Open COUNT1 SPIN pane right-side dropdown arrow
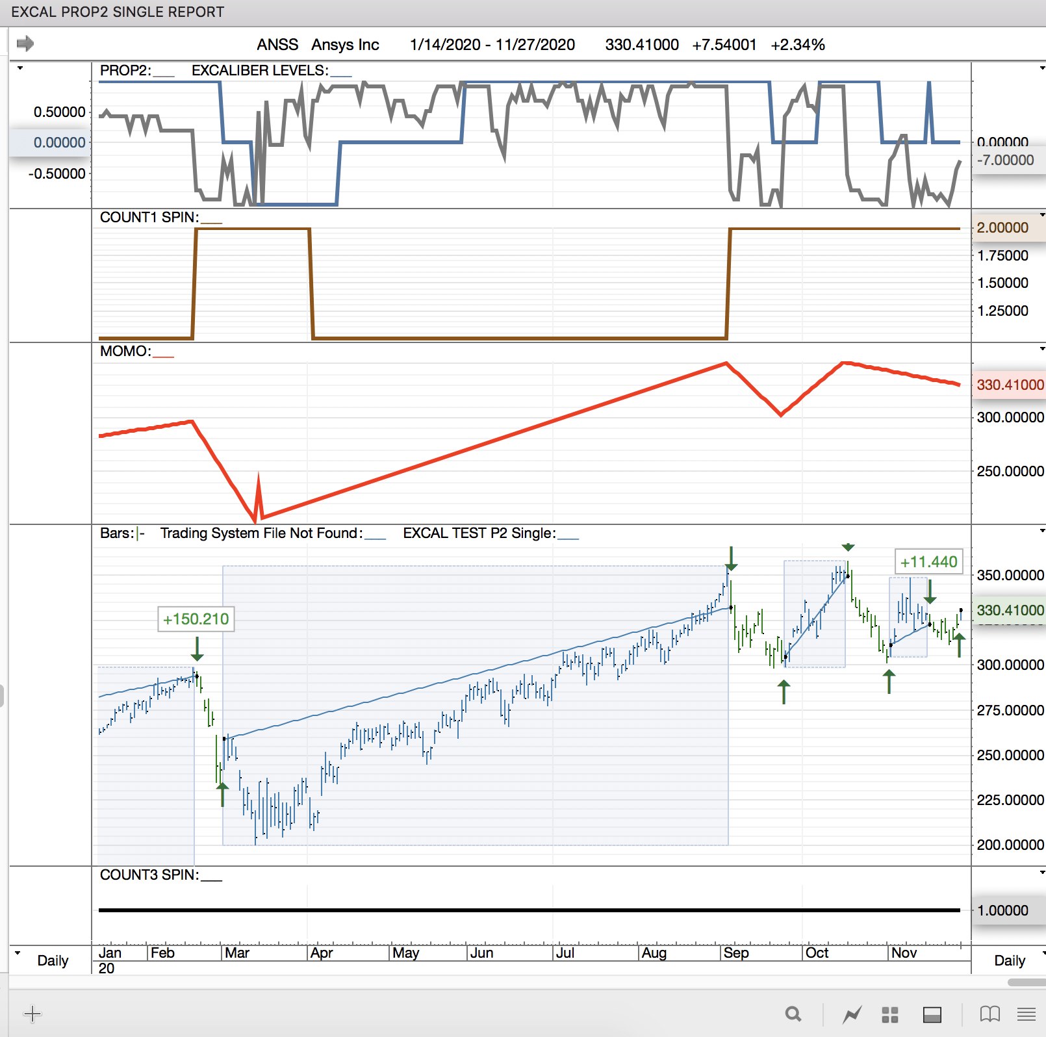 point(1041,215)
